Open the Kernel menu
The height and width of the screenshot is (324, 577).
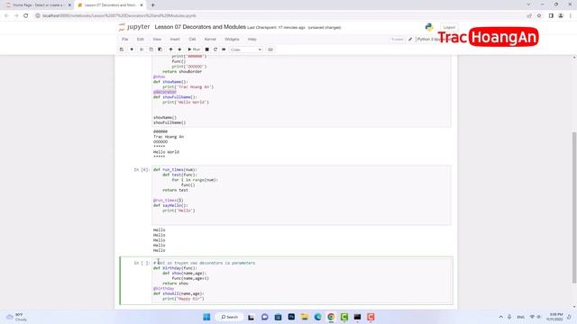coord(210,39)
